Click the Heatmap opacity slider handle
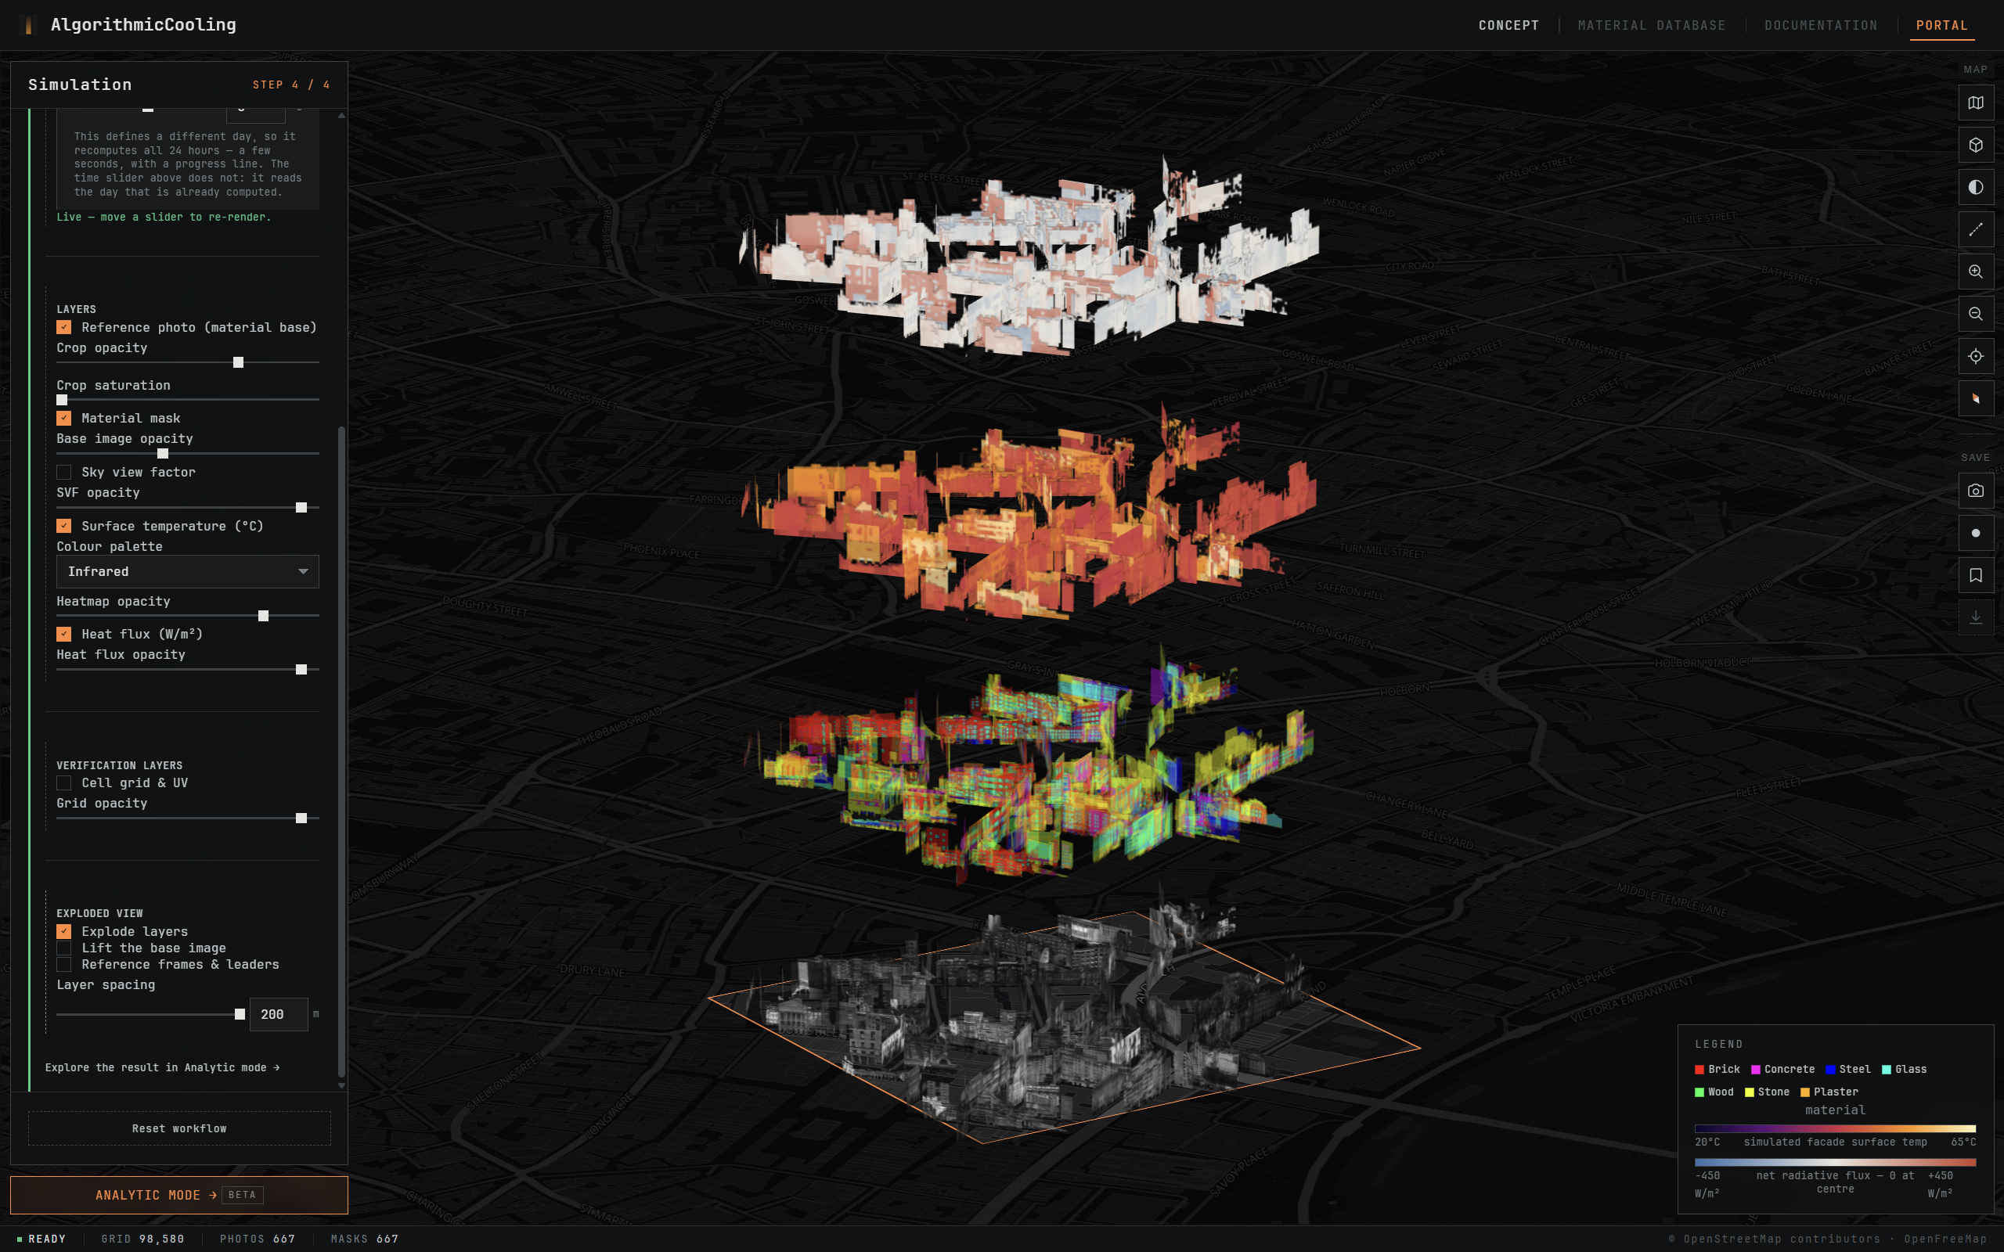The image size is (2004, 1252). click(x=263, y=616)
